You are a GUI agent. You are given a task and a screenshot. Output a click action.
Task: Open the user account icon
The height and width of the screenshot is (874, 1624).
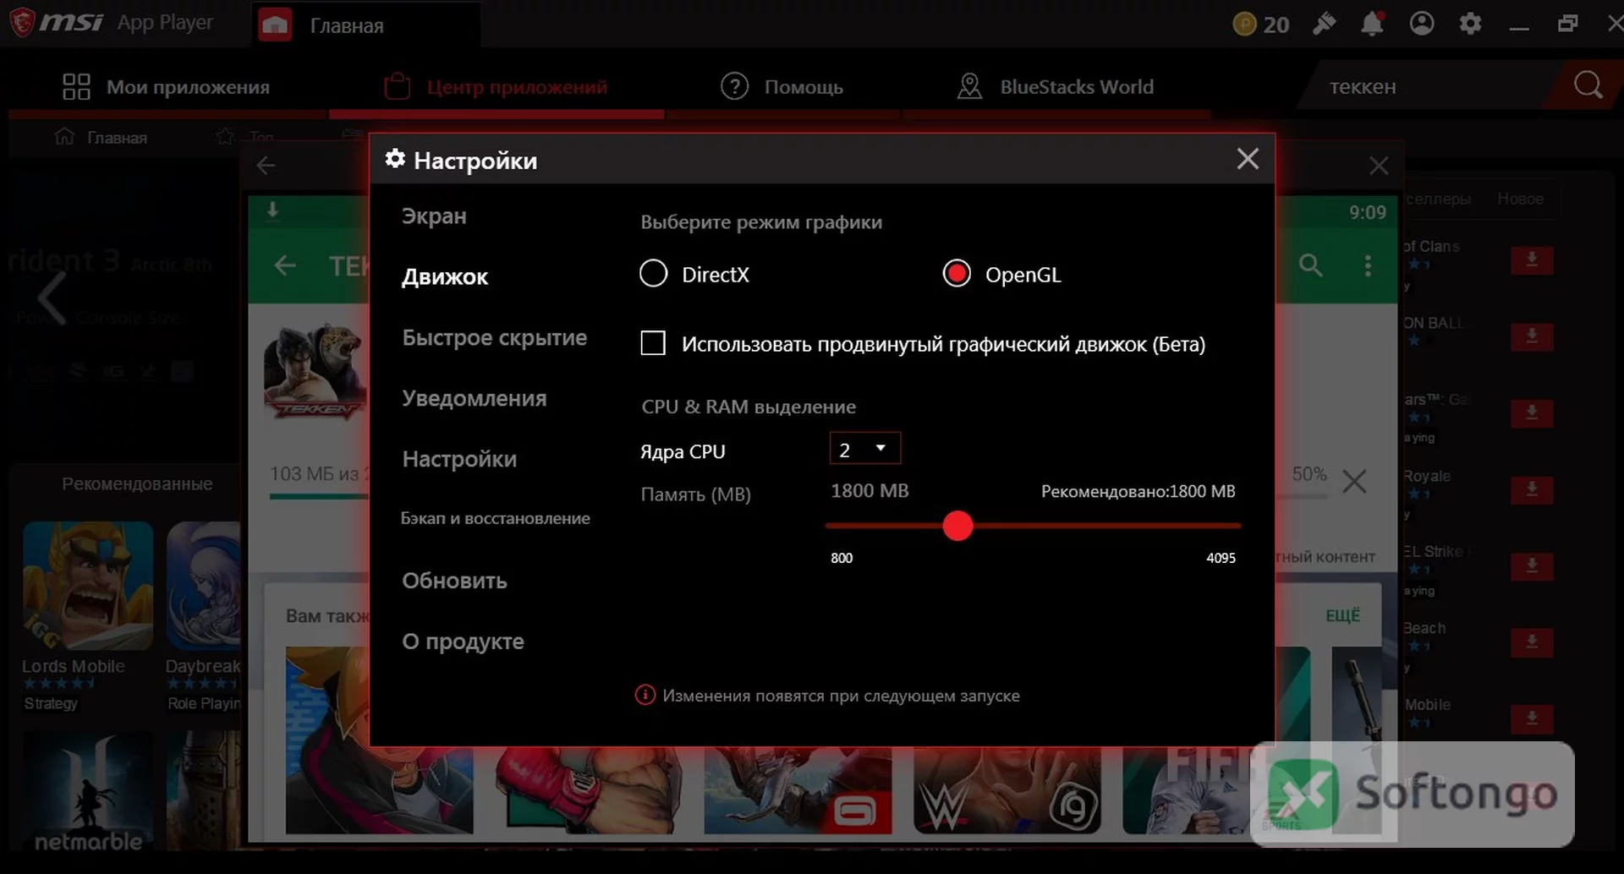coord(1422,24)
